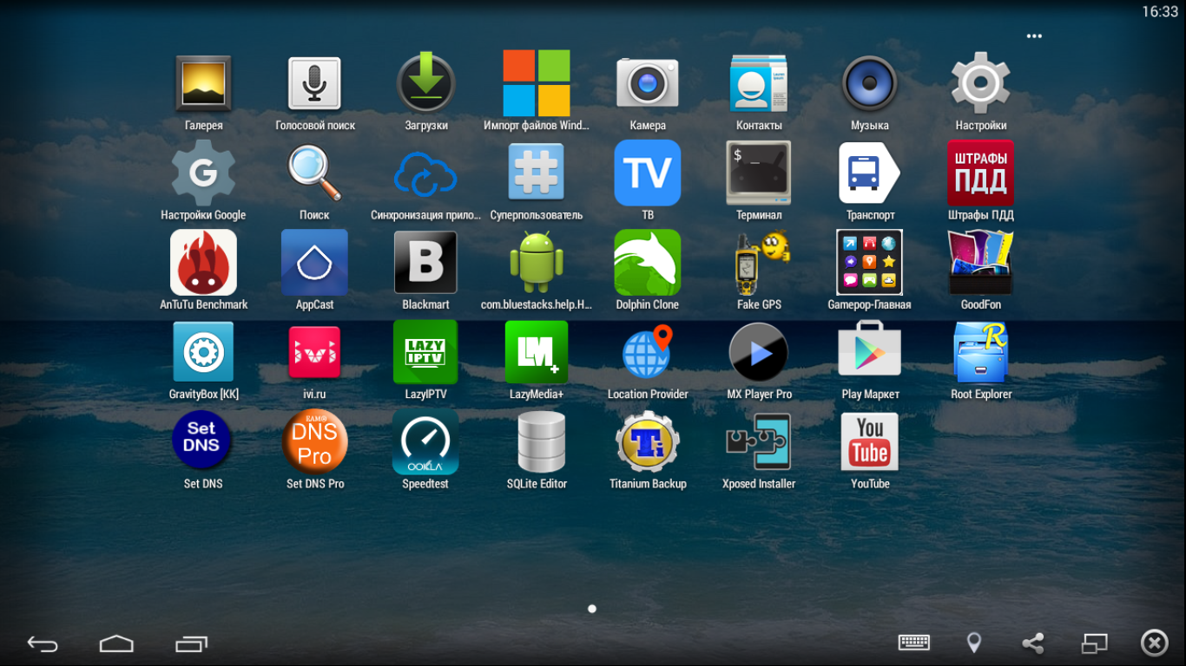This screenshot has width=1186, height=666.
Task: Open the Штрафы ПДД app
Action: coord(981,173)
